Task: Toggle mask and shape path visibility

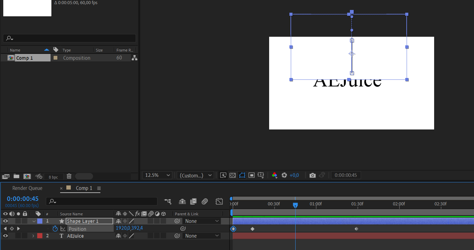Action: tap(242, 175)
